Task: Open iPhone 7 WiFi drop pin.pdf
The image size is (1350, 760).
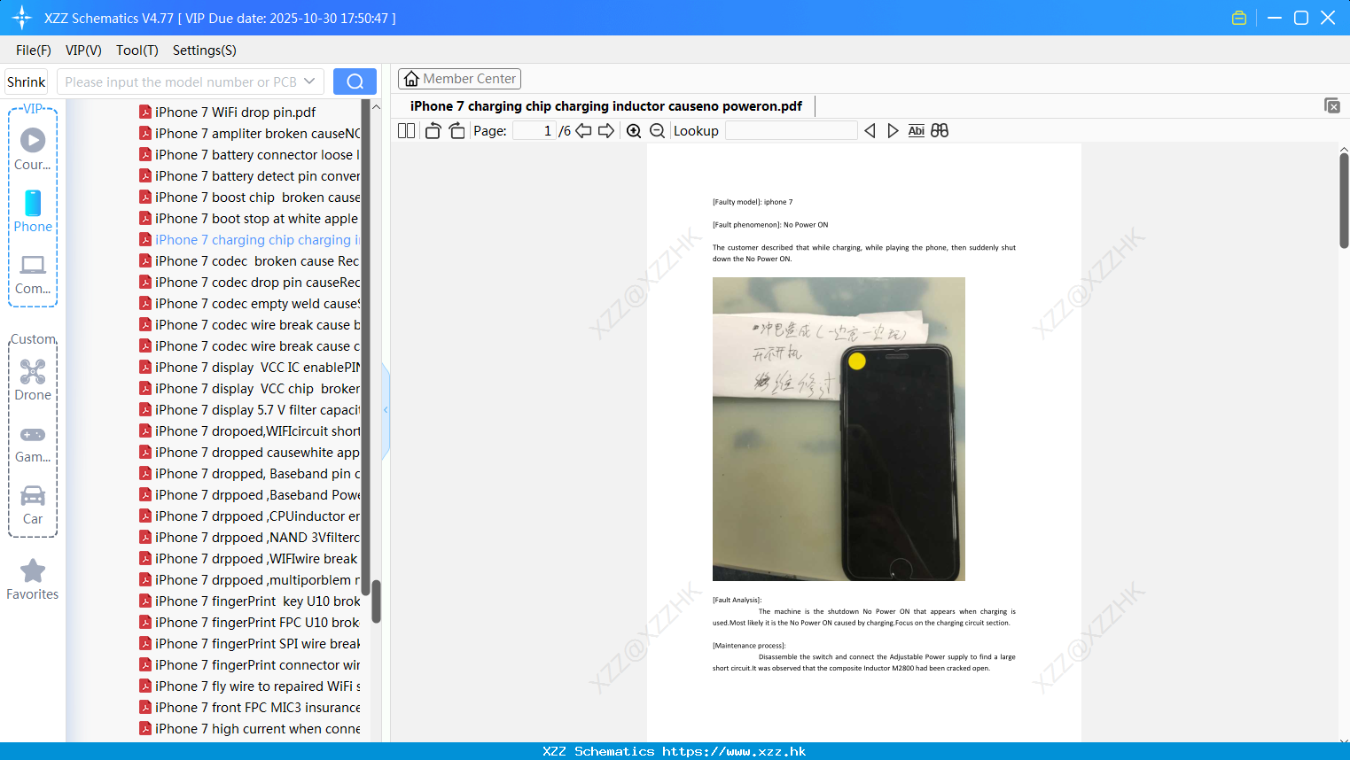Action: (x=235, y=112)
